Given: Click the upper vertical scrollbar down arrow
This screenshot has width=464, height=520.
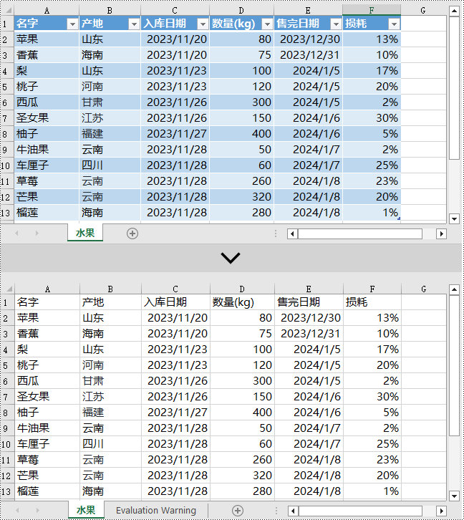Looking at the screenshot, I should [454, 218].
